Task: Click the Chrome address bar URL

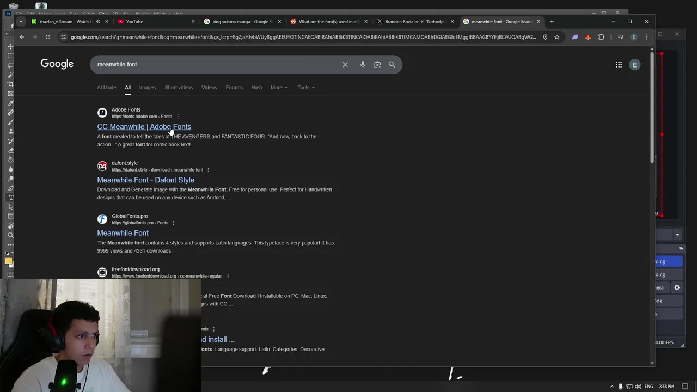Action: (303, 37)
